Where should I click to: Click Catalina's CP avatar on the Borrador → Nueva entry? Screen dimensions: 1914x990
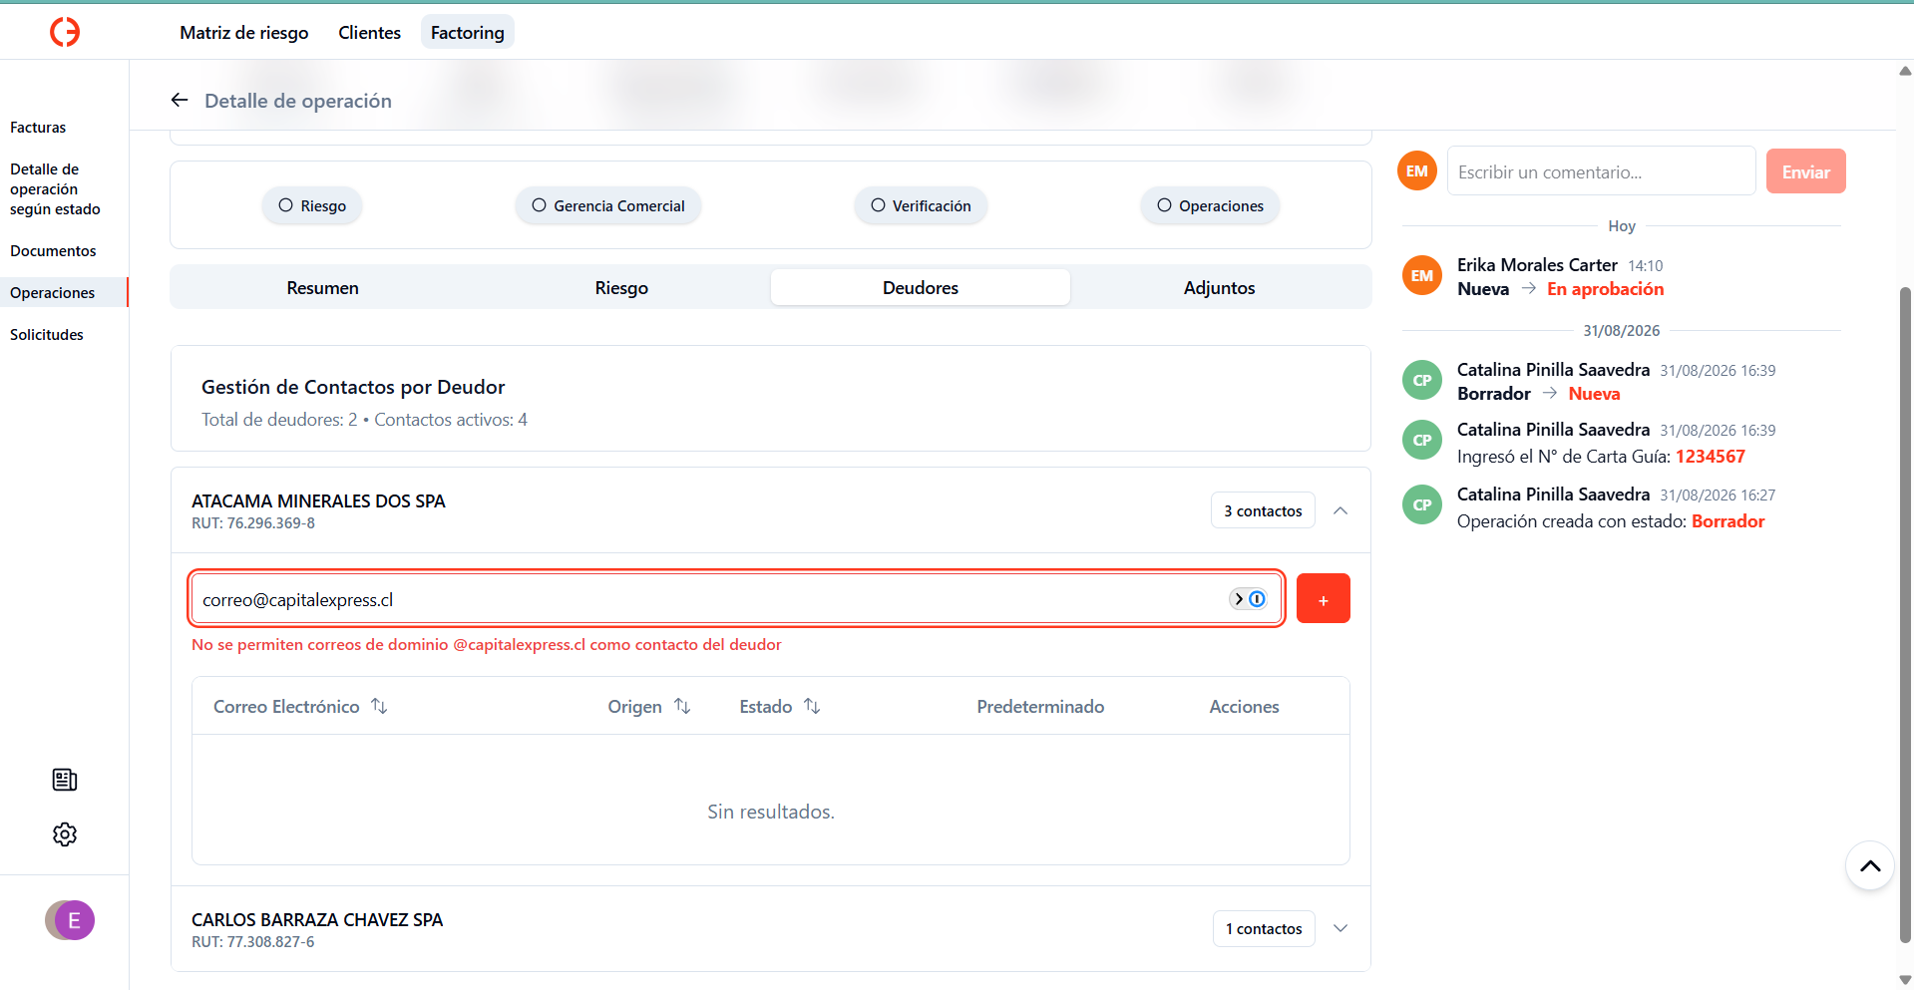[1422, 380]
